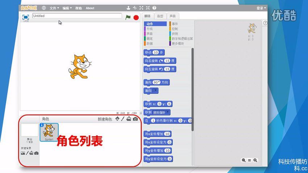Open the language globe menu

[x=44, y=8]
